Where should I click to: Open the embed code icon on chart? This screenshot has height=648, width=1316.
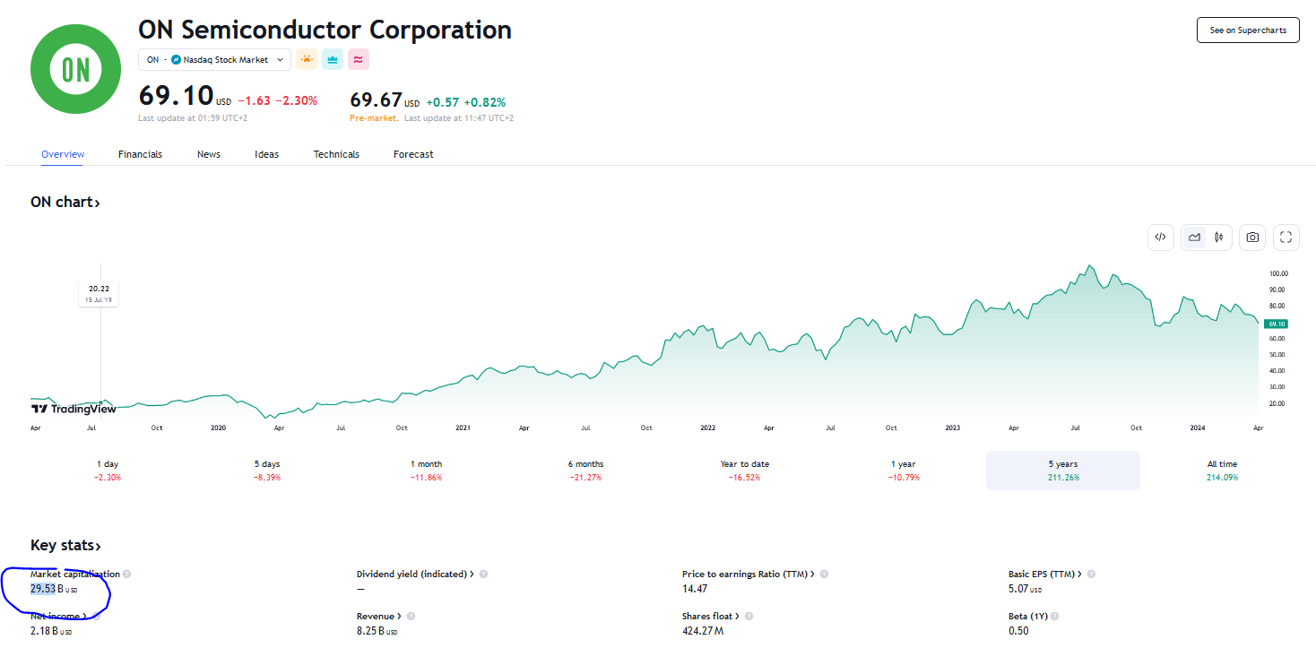point(1160,237)
